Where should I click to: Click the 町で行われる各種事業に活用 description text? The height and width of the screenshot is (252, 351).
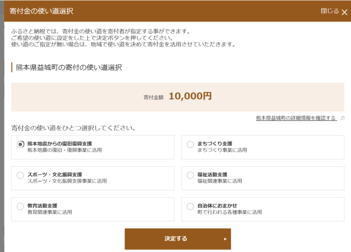(229, 212)
